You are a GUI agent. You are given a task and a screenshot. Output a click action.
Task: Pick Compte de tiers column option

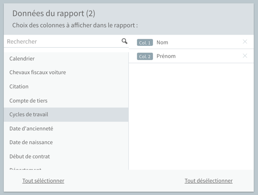click(66, 101)
